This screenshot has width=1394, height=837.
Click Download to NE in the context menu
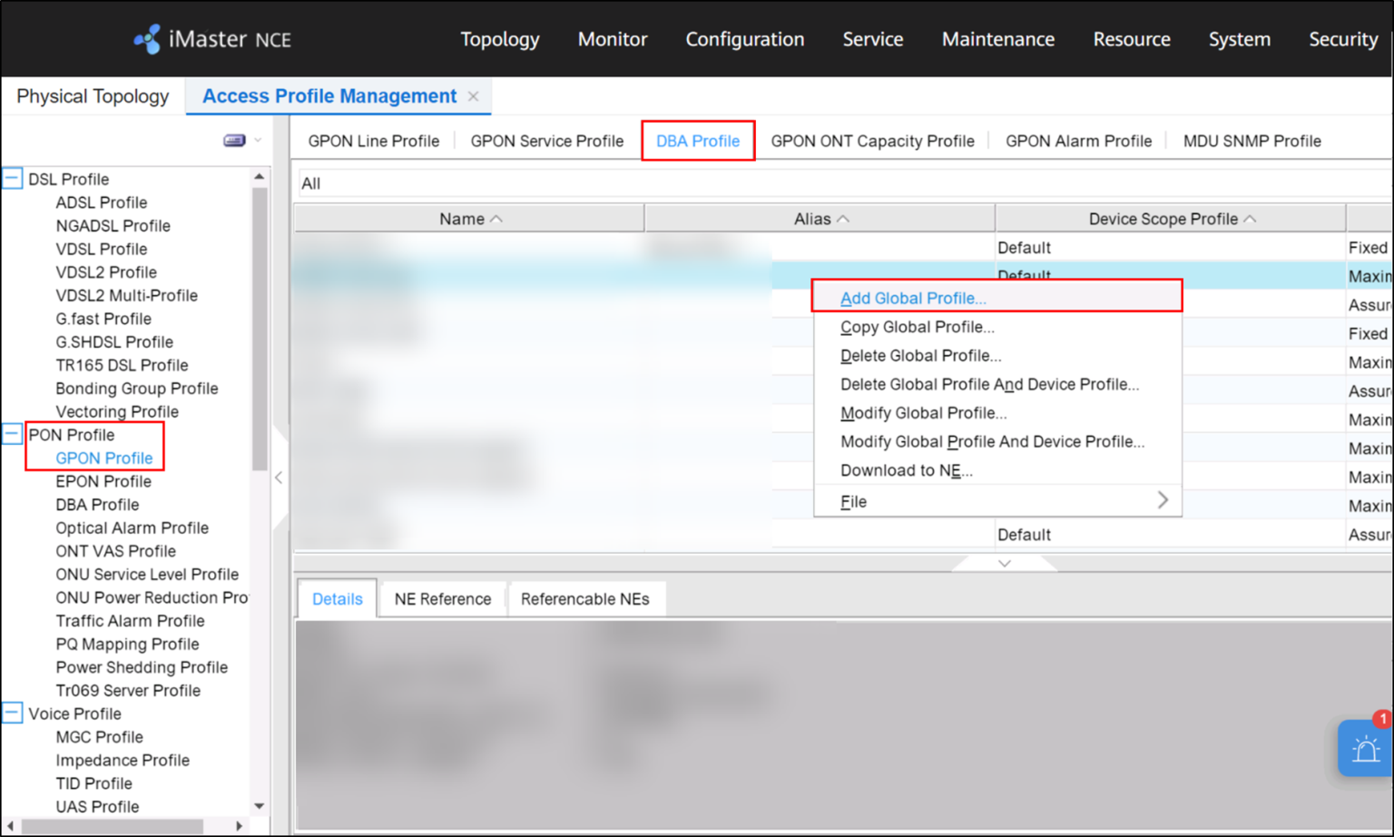click(x=906, y=470)
